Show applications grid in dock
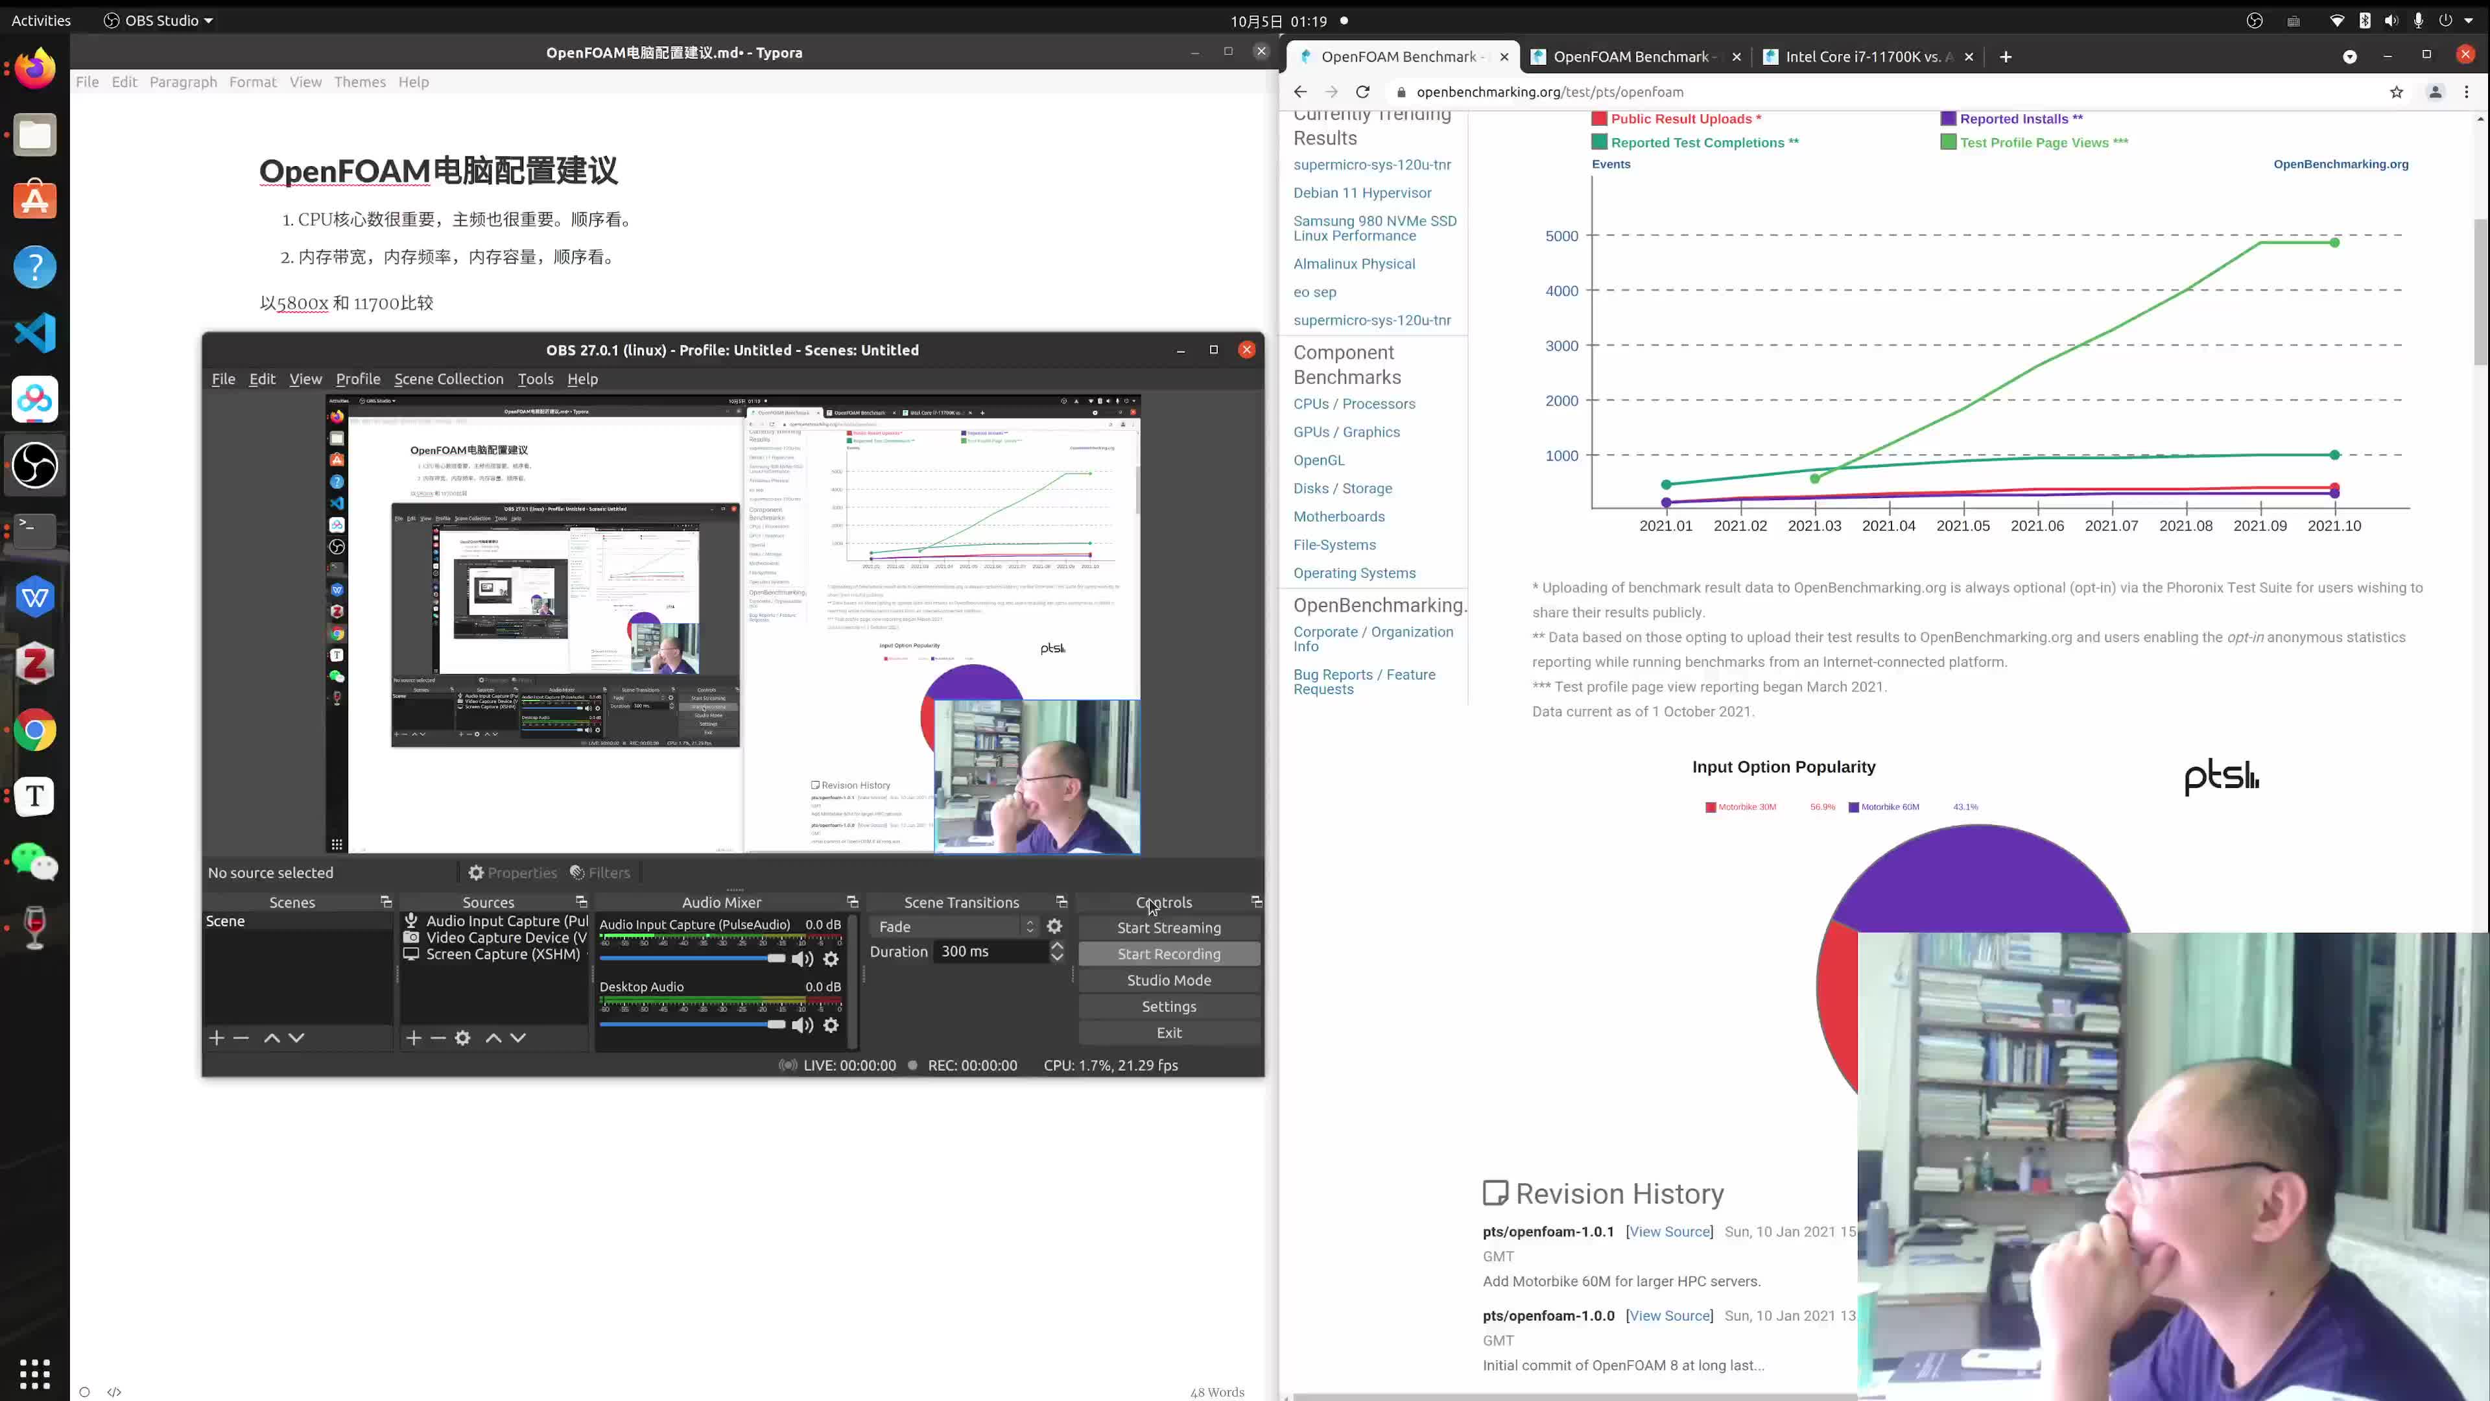Screen dimensions: 2490x1401 click(35, 1373)
